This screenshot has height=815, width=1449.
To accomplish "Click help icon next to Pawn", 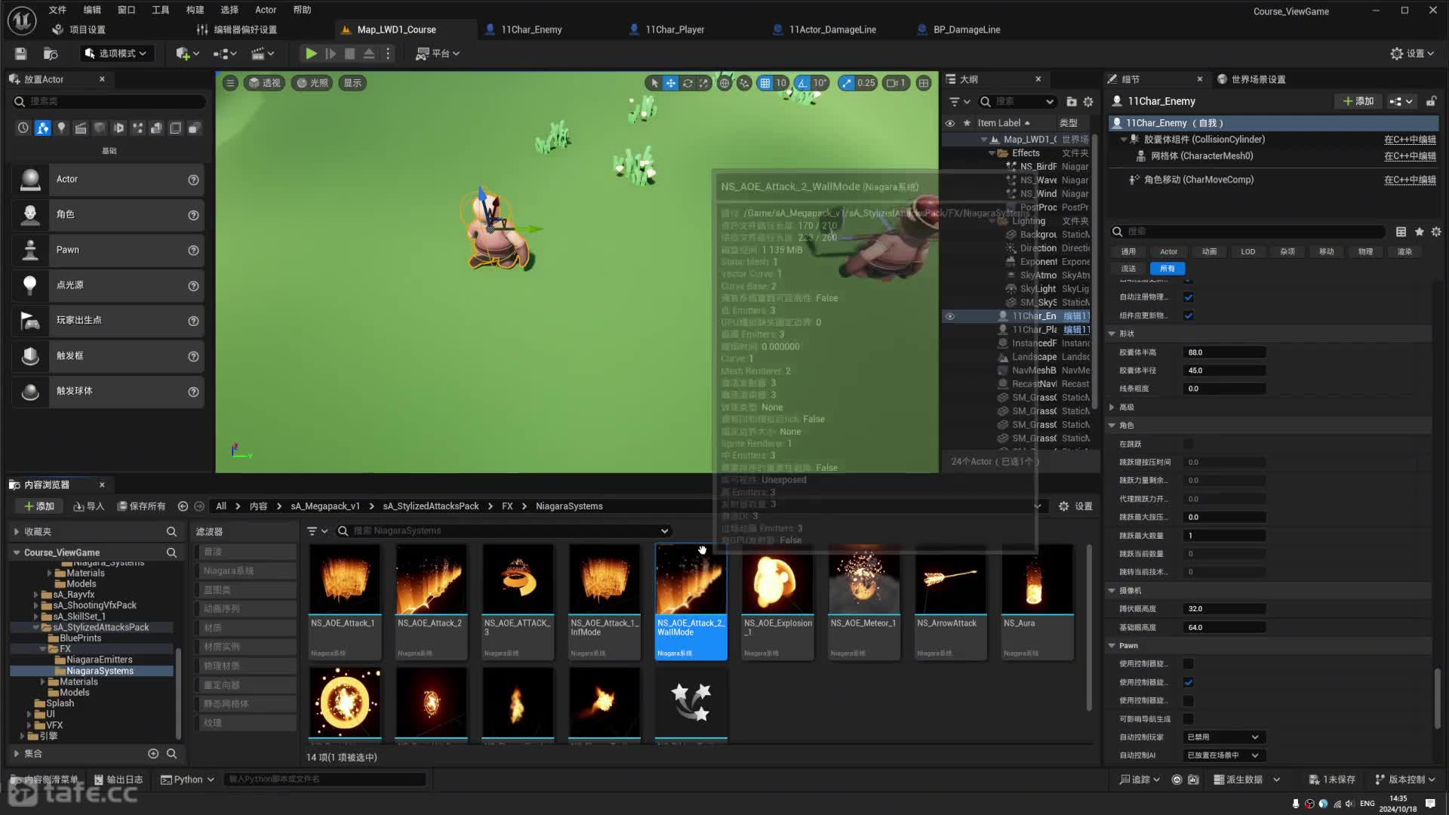I will tap(193, 251).
